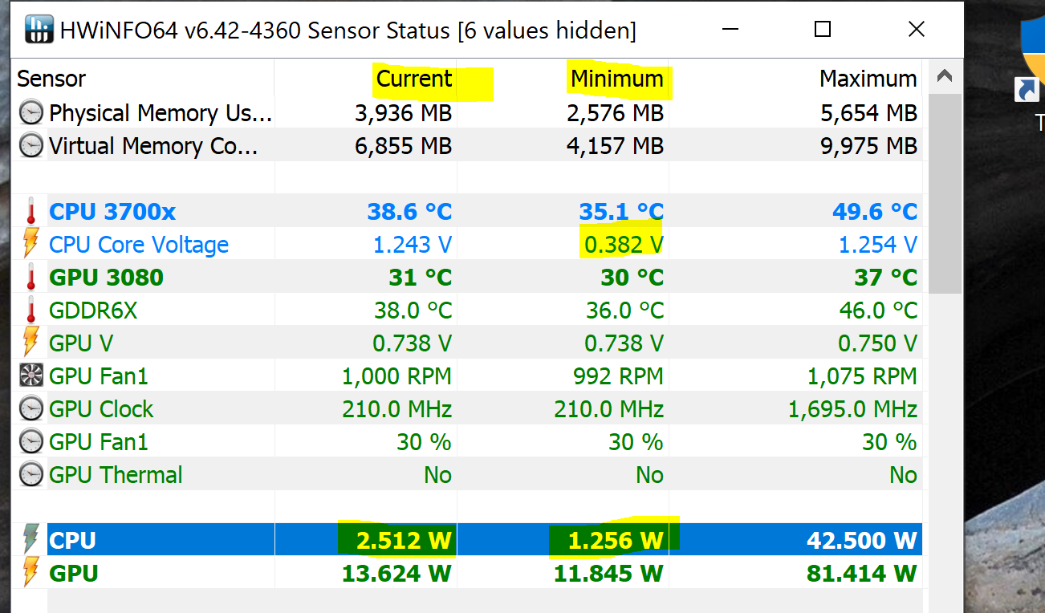Select the CPU Core Voltage label
Screen dimensions: 1045x613
(139, 245)
